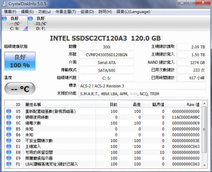Click status orb for attribute B5
The height and width of the screenshot is (172, 212).
[x=9, y=129]
